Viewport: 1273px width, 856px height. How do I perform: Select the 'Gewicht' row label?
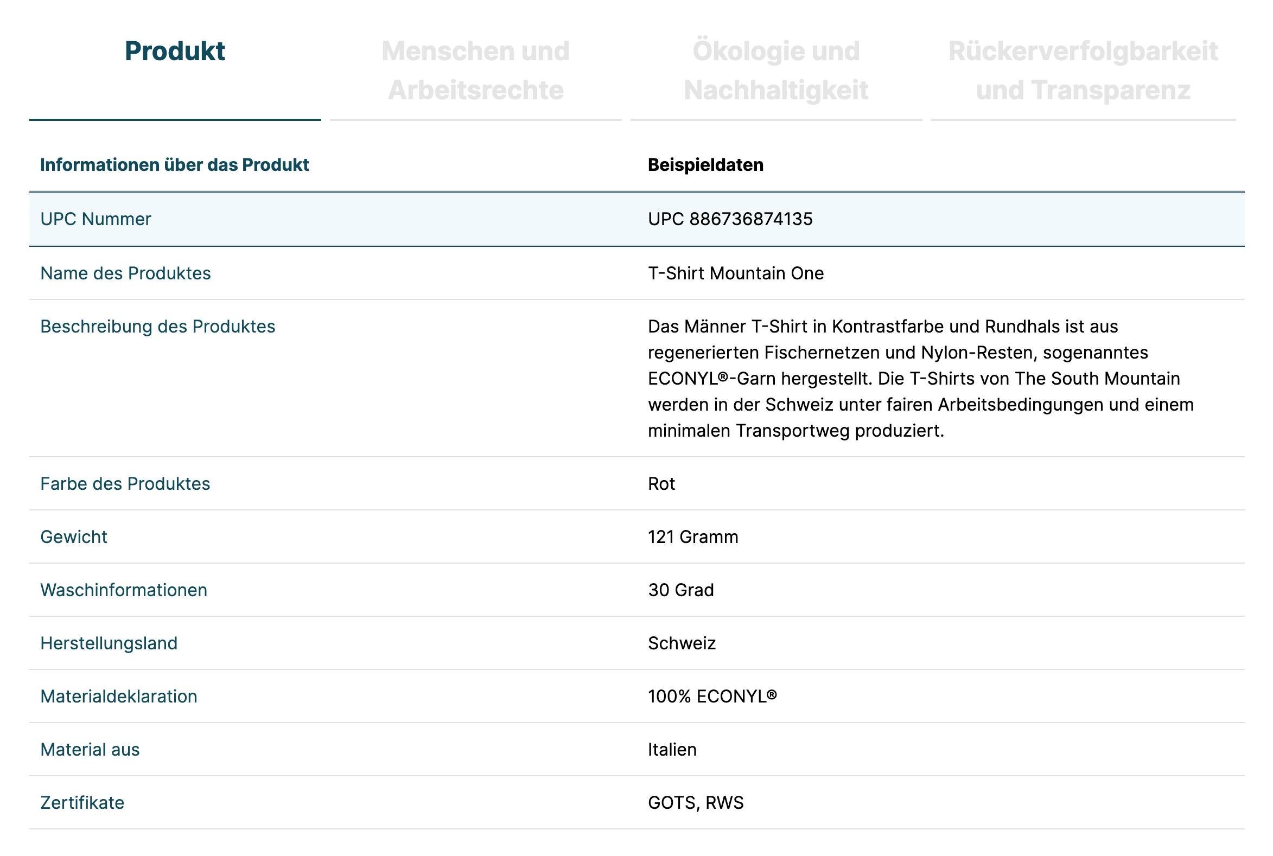74,536
